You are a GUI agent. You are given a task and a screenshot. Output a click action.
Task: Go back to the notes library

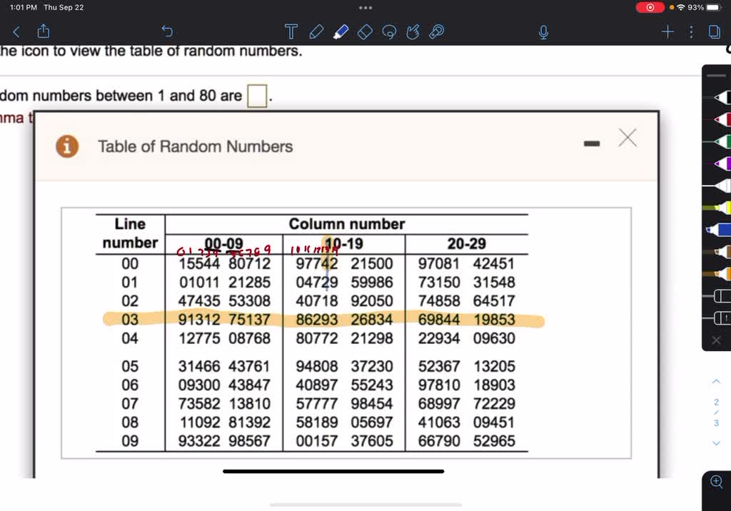coord(16,31)
